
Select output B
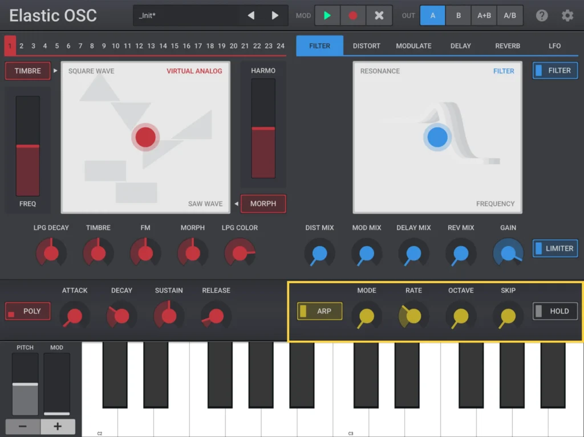pyautogui.click(x=459, y=15)
